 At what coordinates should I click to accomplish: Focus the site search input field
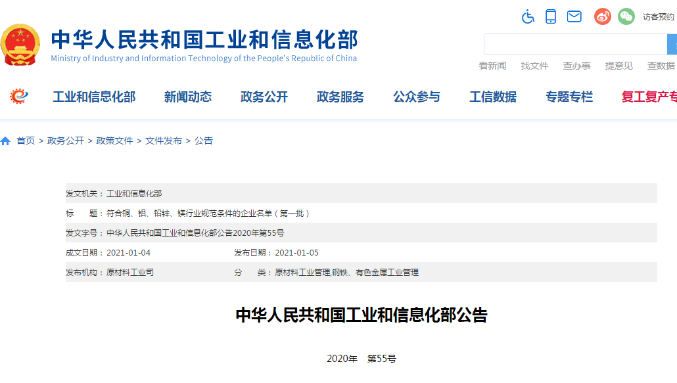tap(575, 44)
